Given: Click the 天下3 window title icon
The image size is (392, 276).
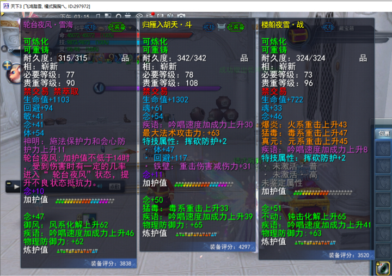Looking at the screenshot, I should click(x=6, y=6).
